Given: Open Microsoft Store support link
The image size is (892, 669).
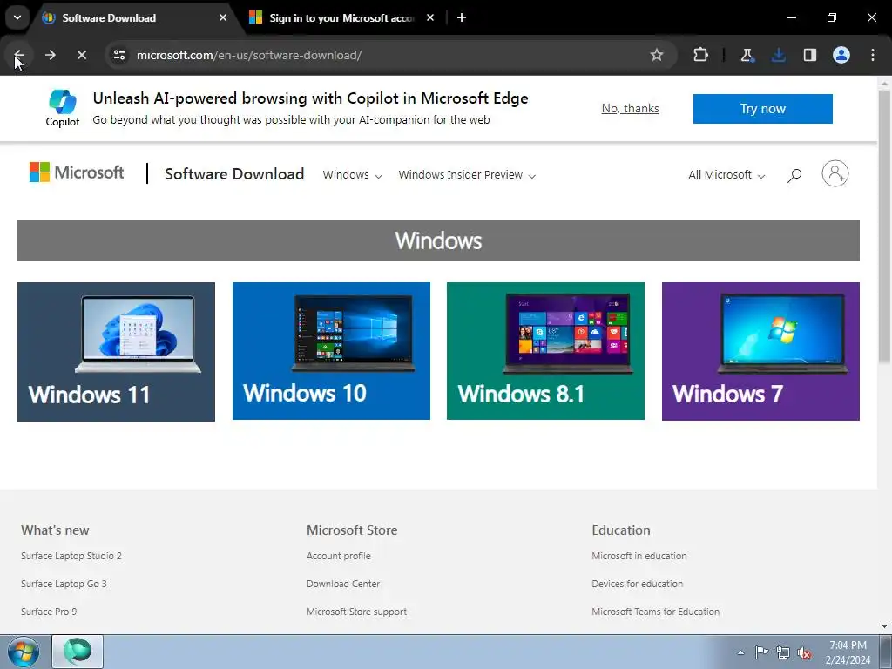Looking at the screenshot, I should point(356,612).
